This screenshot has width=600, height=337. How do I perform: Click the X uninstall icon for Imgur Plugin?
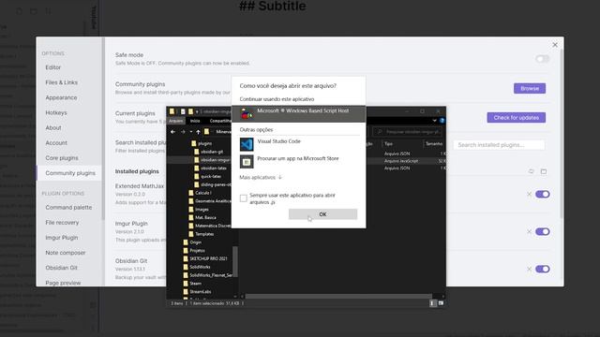[x=529, y=231]
